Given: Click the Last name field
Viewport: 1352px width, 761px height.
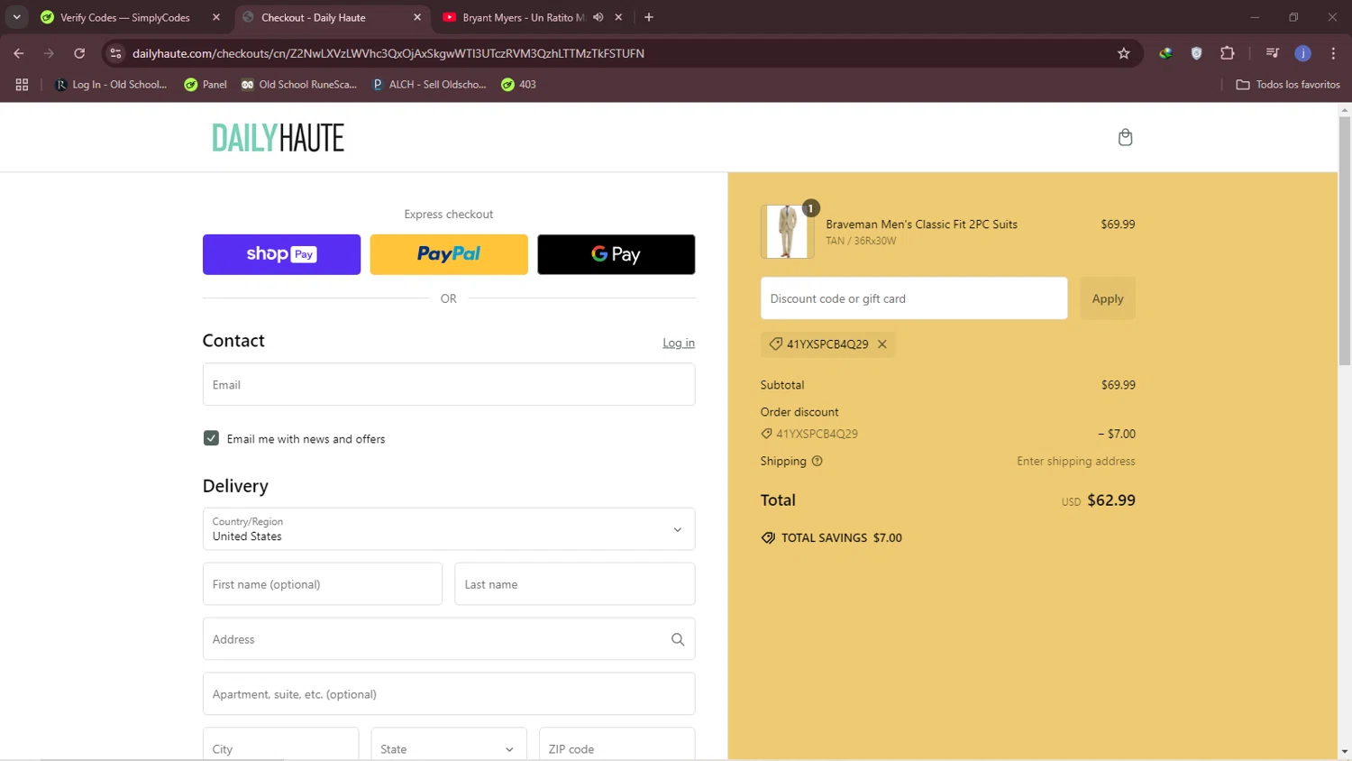Looking at the screenshot, I should [x=575, y=584].
